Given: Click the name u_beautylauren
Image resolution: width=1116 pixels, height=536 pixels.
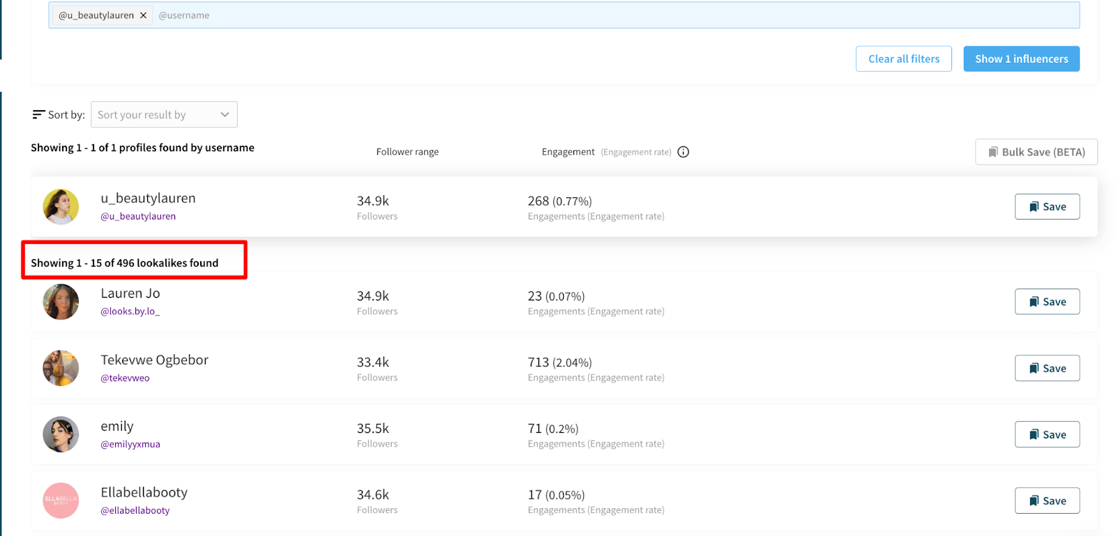Looking at the screenshot, I should (148, 198).
